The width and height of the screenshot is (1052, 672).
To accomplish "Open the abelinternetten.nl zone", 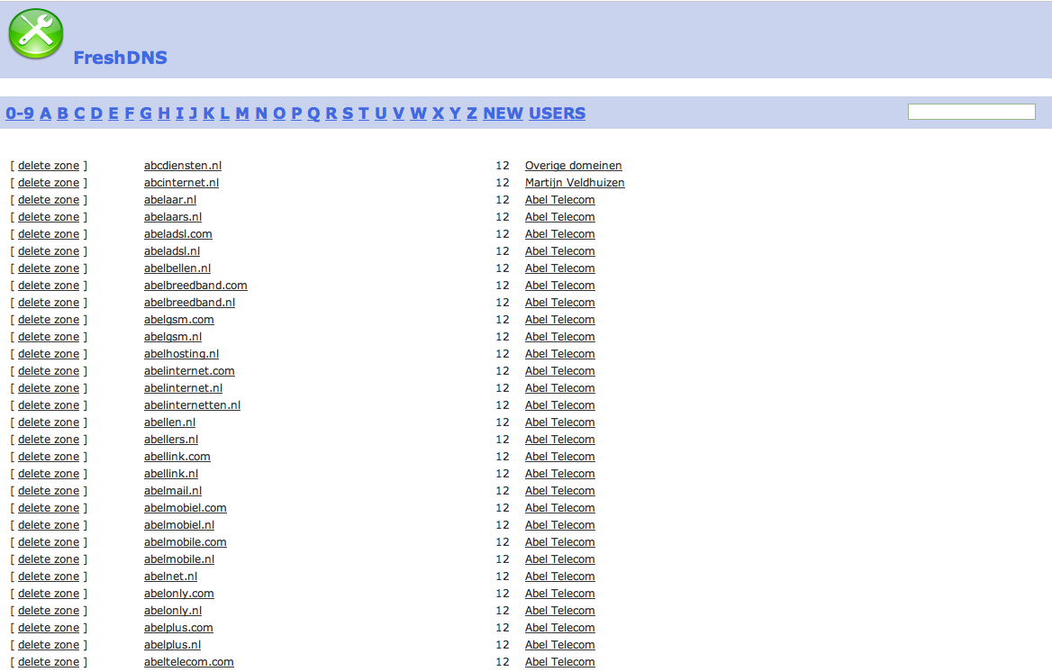I will 192,405.
